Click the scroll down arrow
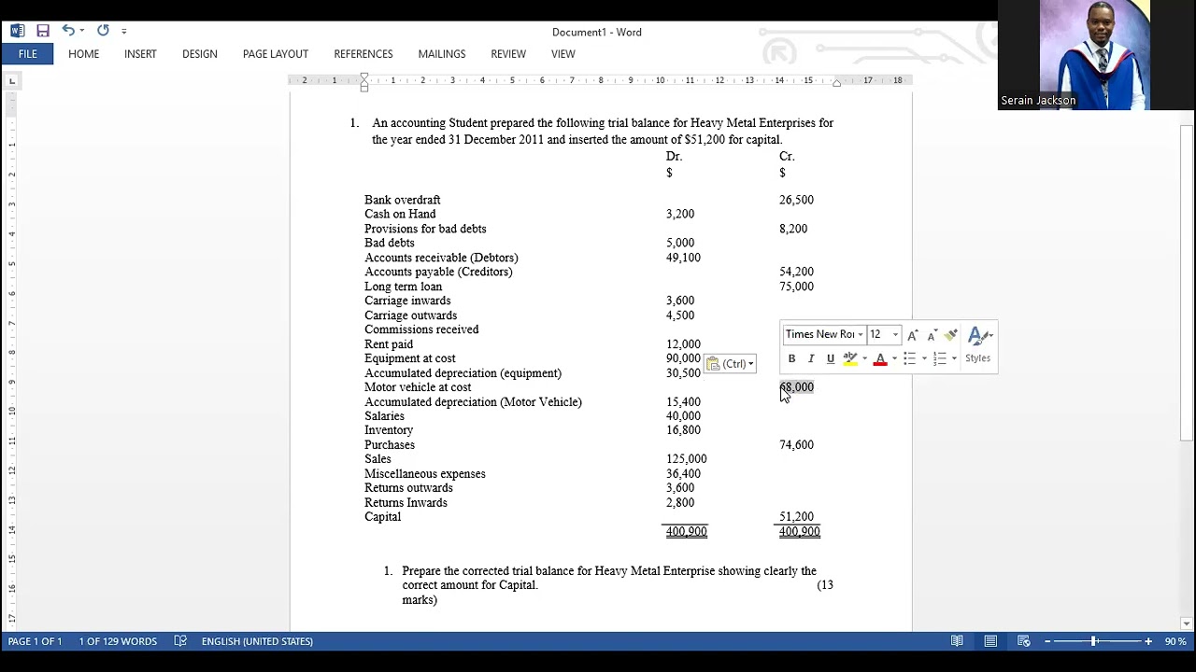 click(1186, 623)
